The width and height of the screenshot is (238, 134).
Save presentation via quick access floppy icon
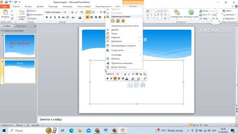point(6,2)
